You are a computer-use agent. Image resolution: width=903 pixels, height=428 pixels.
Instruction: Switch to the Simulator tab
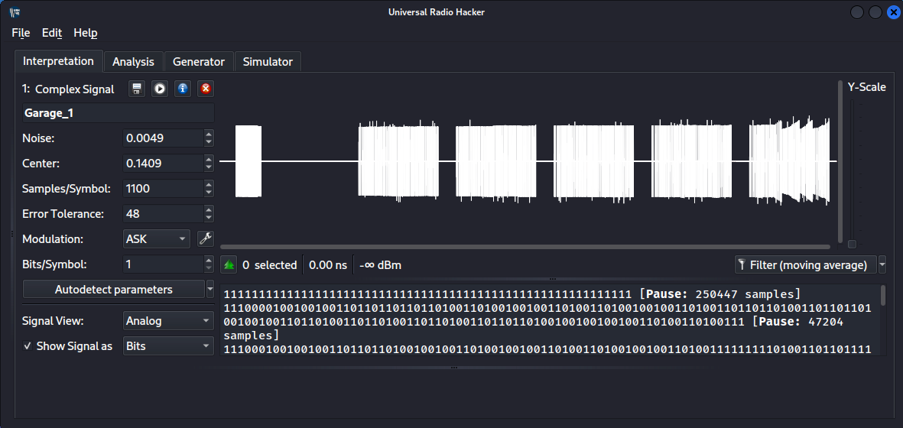coord(268,62)
